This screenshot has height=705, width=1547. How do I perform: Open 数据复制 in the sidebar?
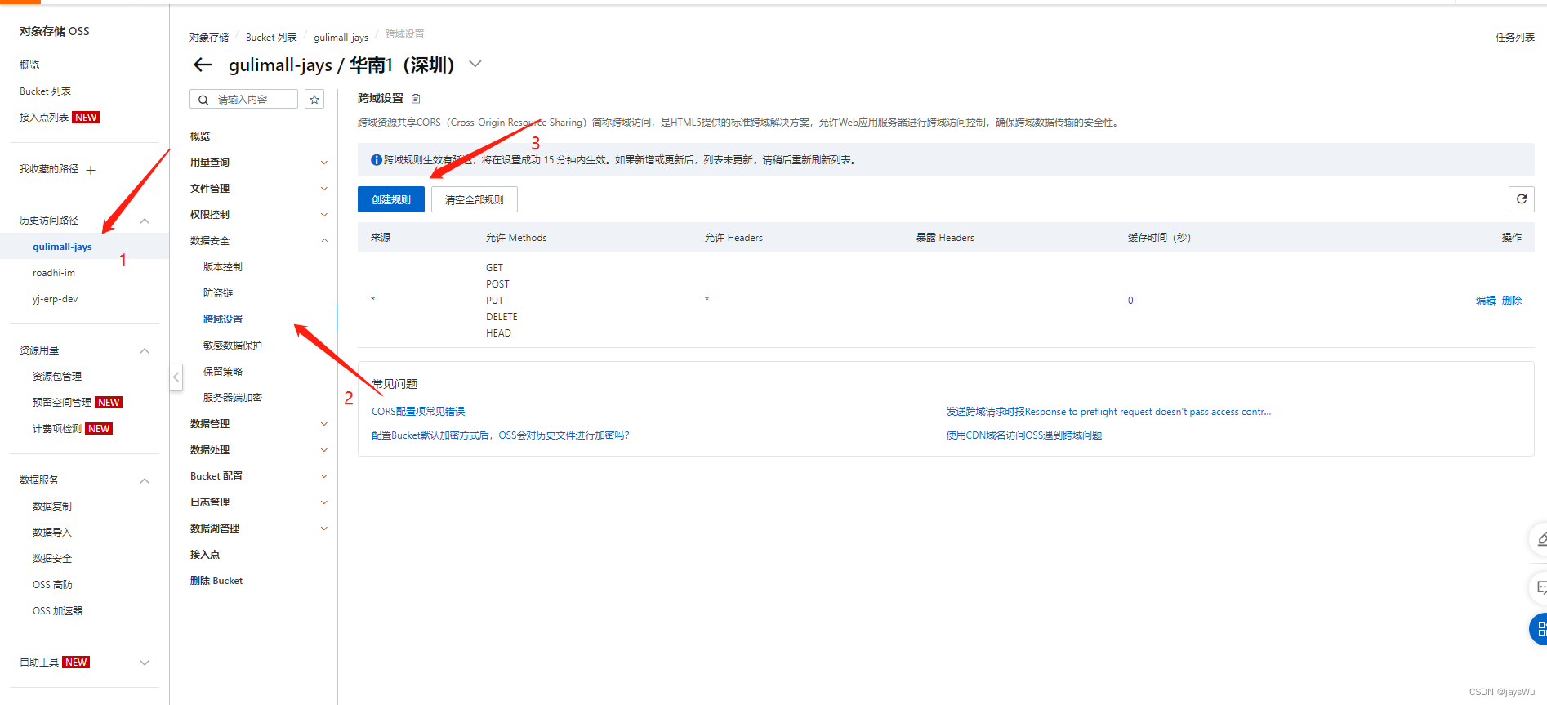pos(52,506)
